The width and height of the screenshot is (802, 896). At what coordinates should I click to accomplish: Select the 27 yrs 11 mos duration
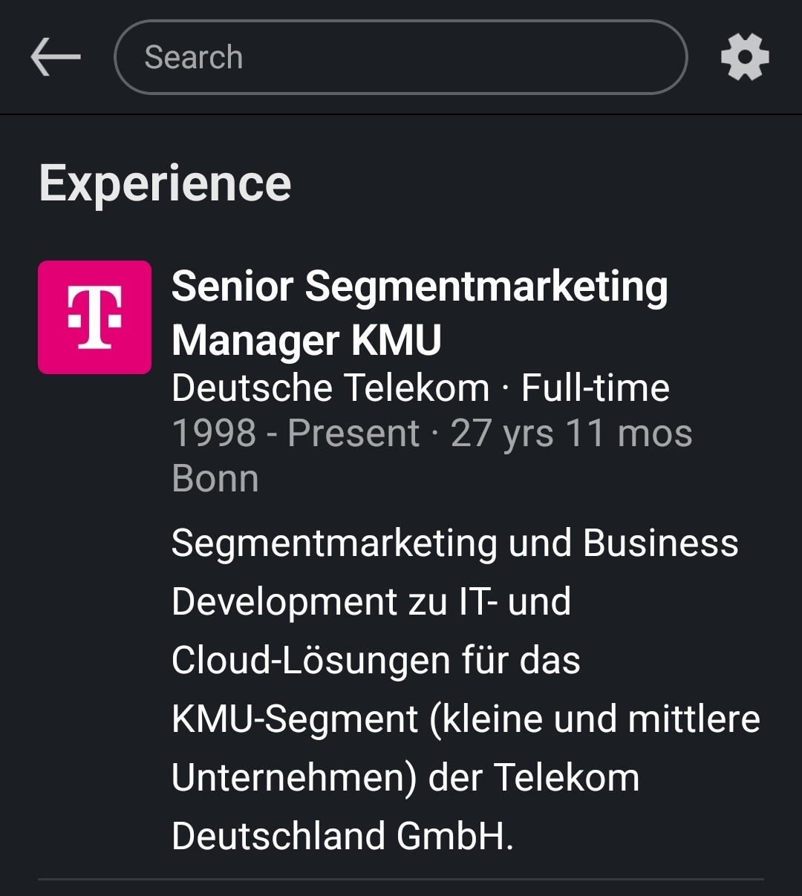click(x=571, y=434)
